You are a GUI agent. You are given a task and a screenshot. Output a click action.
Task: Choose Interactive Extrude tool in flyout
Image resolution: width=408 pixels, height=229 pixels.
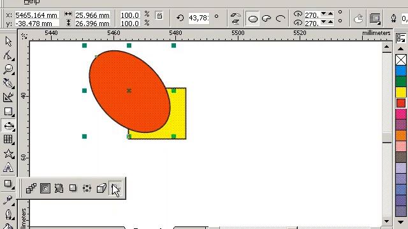click(101, 188)
